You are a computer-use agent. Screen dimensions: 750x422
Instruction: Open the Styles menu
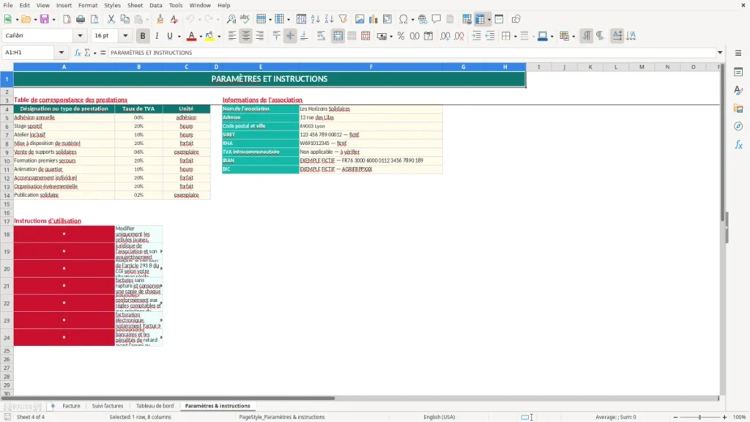coord(112,5)
